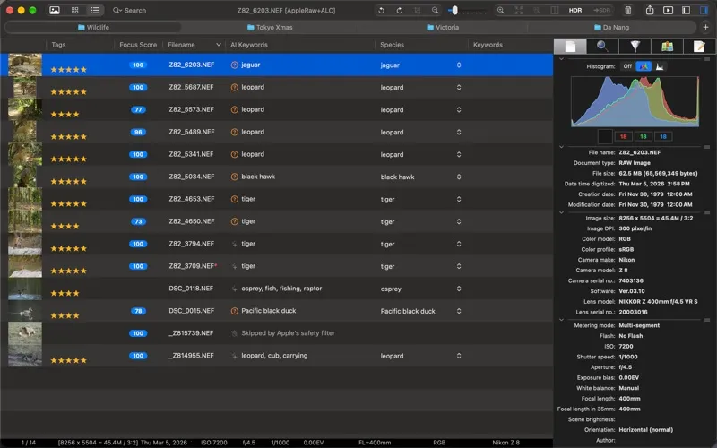The image size is (717, 448).
Task: Switch to list view mode
Action: point(95,10)
